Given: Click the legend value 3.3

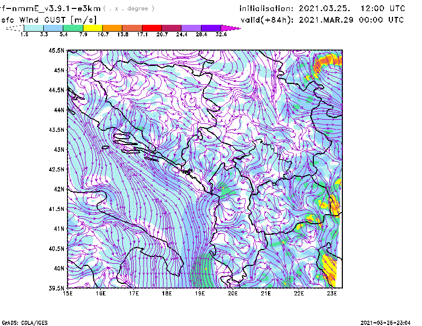Looking at the screenshot, I should click(44, 34).
